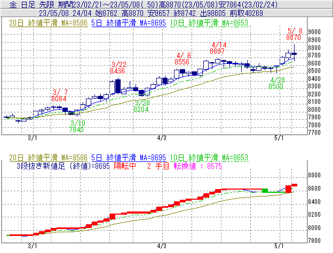
Task: Select the 5/8 8870 high label
Action: click(x=294, y=34)
